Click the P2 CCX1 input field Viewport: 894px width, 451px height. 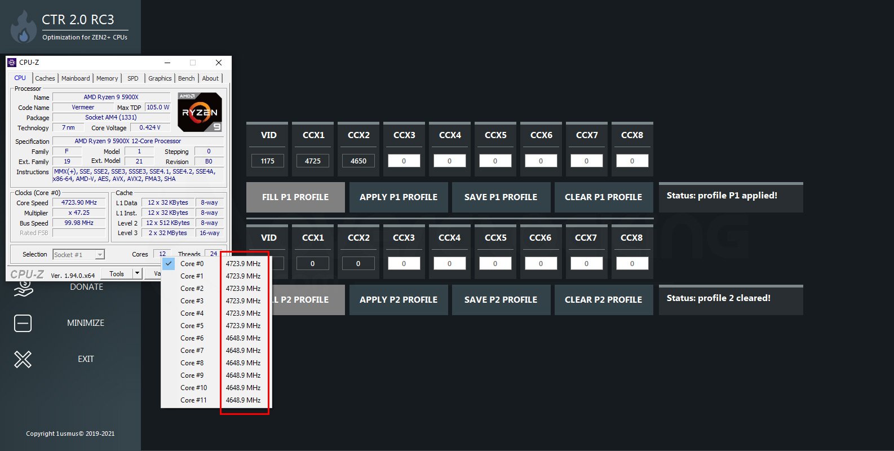point(313,263)
